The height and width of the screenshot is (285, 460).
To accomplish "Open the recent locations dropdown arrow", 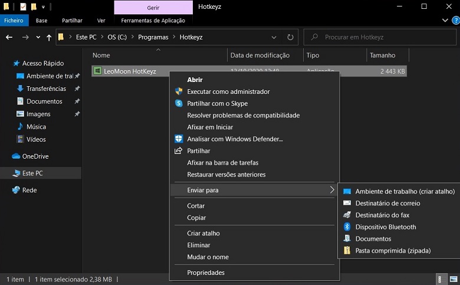I will click(38, 37).
